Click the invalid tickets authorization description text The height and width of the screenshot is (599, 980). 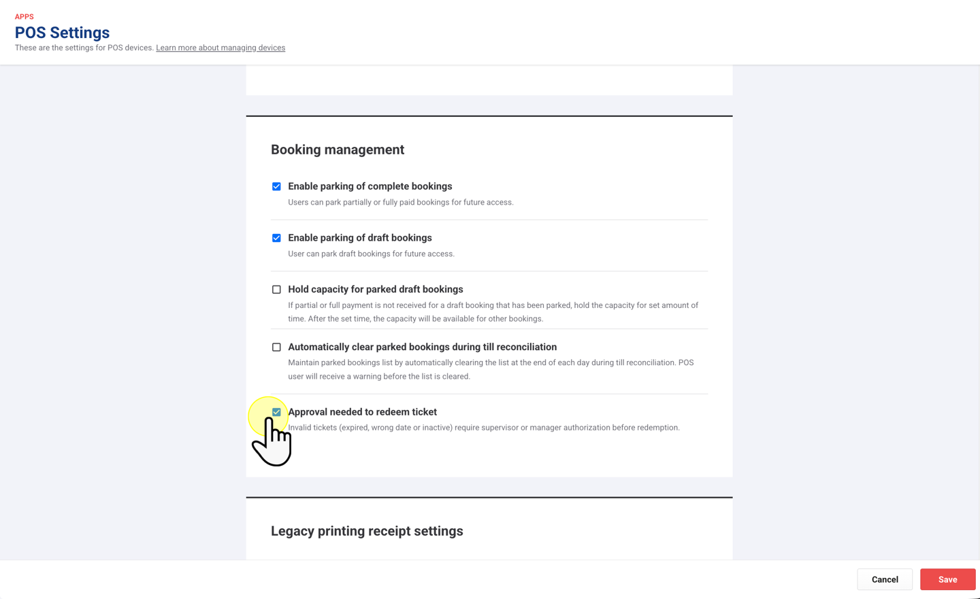(484, 428)
